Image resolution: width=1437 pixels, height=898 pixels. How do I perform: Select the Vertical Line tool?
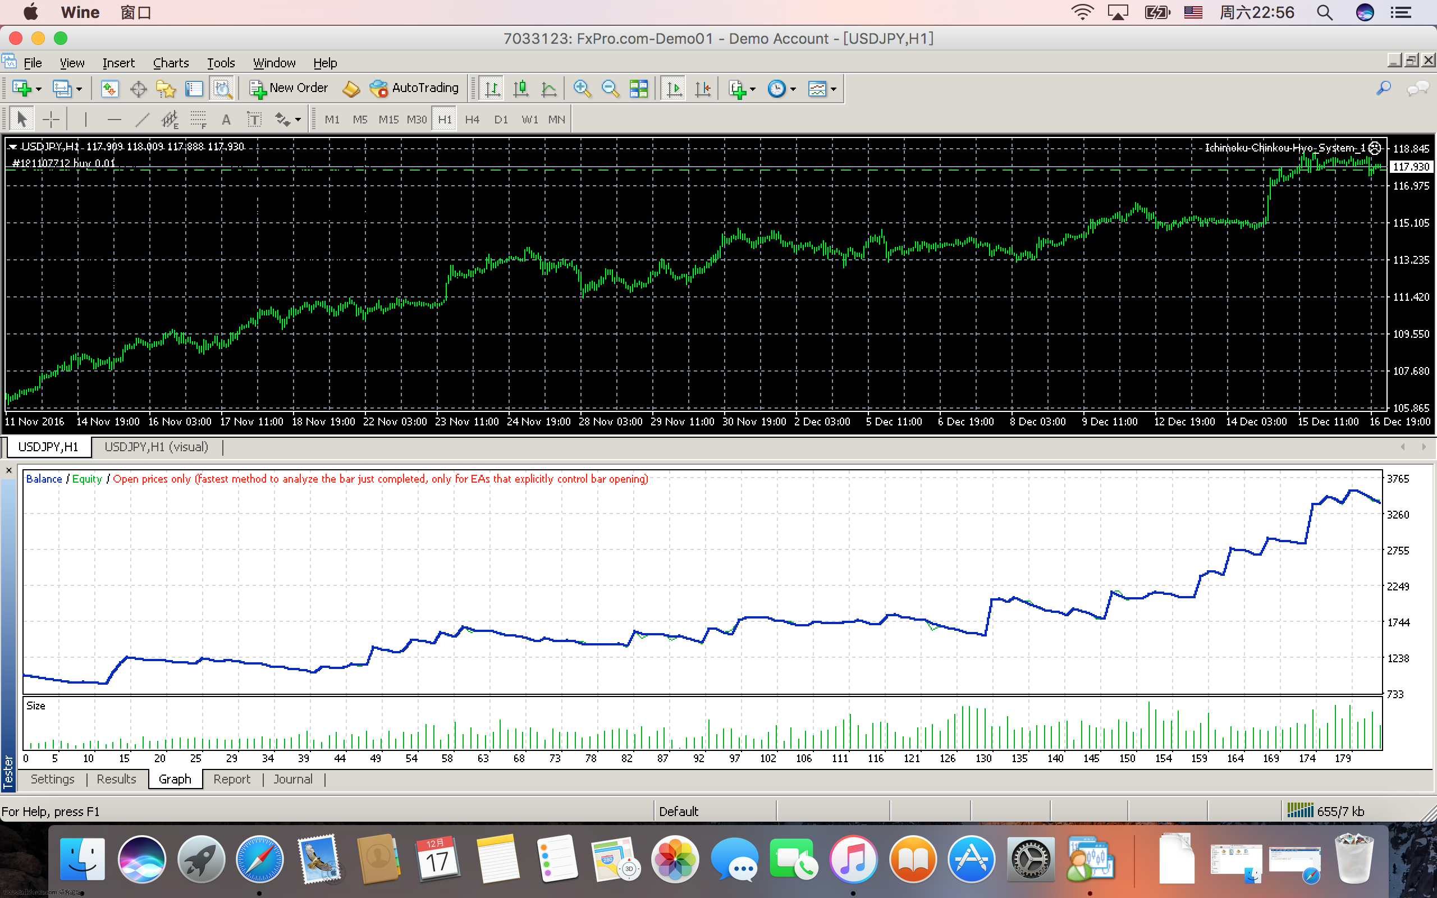pyautogui.click(x=85, y=120)
